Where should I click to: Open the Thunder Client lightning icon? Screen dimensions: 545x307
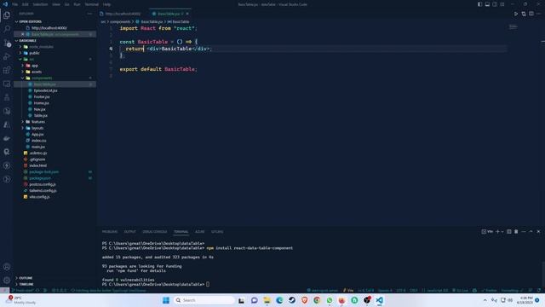click(x=7, y=165)
